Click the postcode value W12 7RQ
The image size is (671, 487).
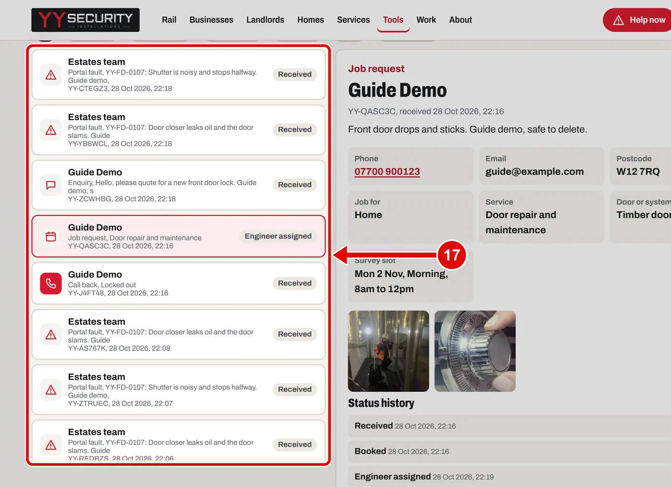(638, 172)
